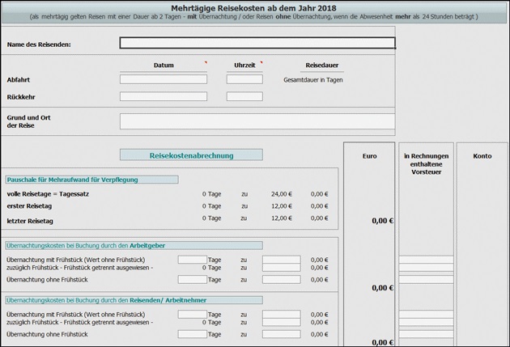The height and width of the screenshot is (347, 510).
Task: Click the Konto column header
Action: (482, 156)
